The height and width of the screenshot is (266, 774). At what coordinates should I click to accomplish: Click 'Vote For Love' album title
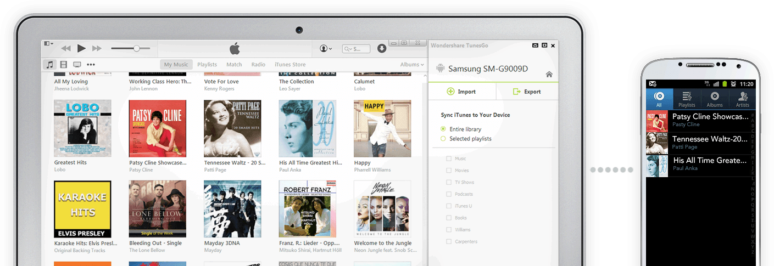[x=221, y=82]
